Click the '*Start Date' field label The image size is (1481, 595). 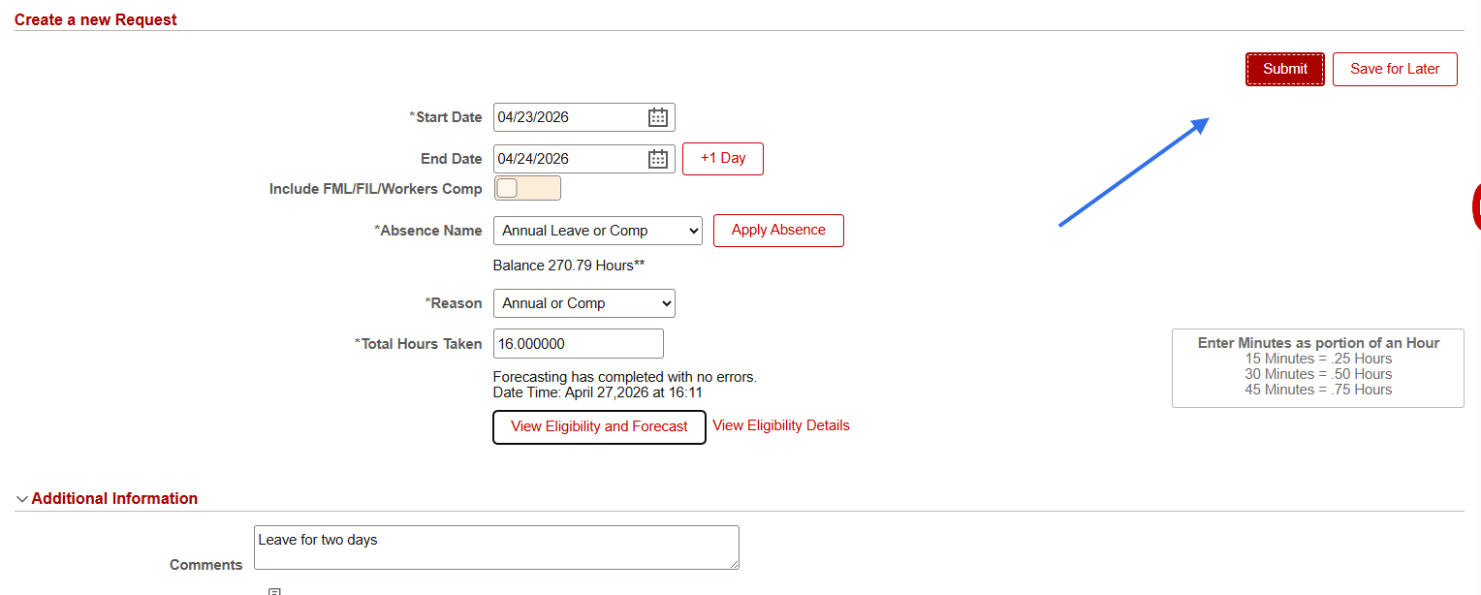446,117
